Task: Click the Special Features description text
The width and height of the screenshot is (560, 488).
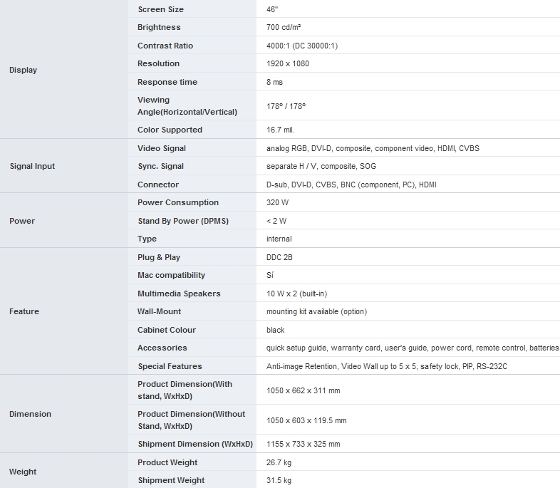Action: 386,366
